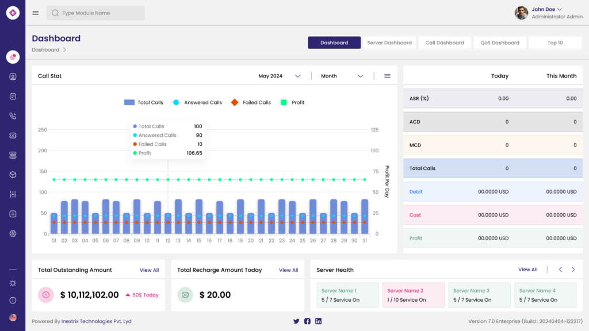
Task: Click the Profit row label in stats
Action: [x=416, y=238]
